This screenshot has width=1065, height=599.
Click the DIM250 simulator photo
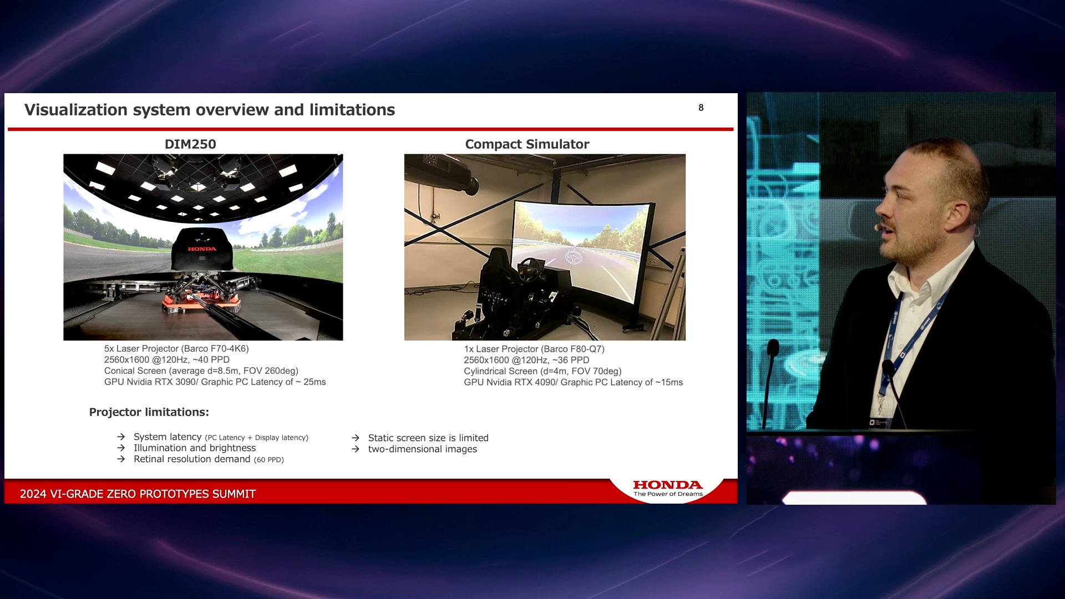pyautogui.click(x=203, y=247)
